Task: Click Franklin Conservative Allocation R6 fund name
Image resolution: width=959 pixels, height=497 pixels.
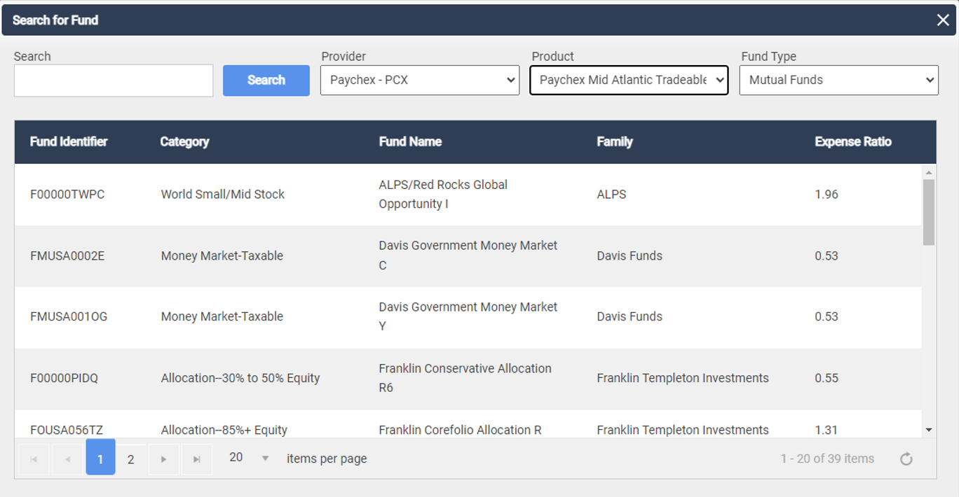Action: pyautogui.click(x=465, y=378)
